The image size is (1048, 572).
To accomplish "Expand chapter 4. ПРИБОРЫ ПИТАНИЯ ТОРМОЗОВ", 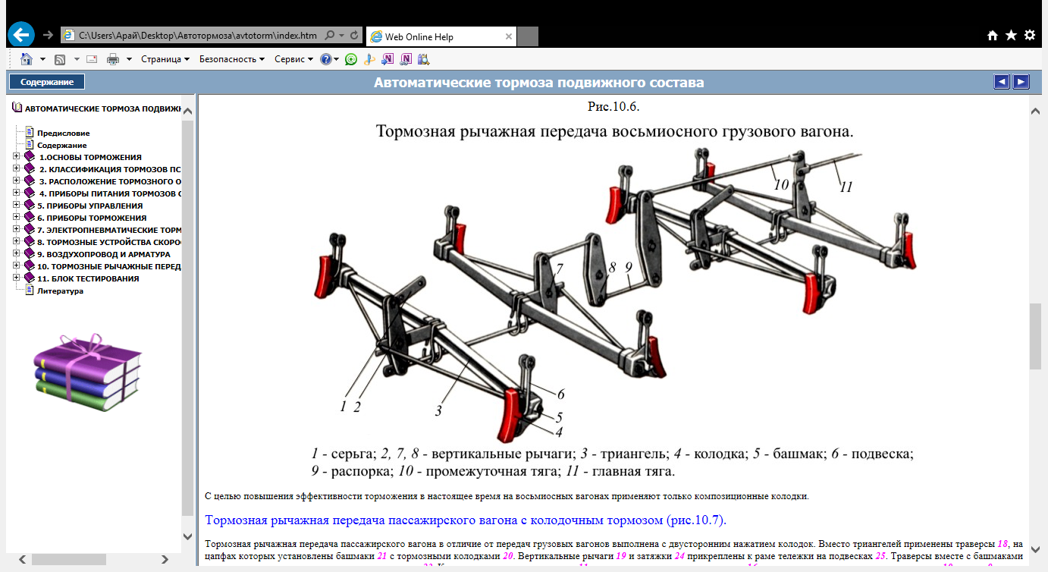I will coord(17,193).
